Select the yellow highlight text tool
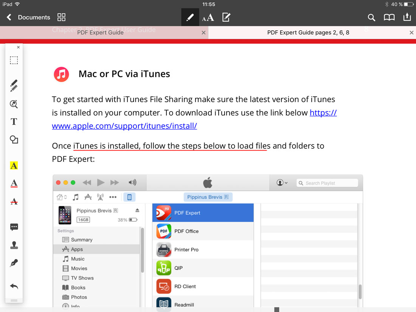The height and width of the screenshot is (312, 416). coord(14,166)
